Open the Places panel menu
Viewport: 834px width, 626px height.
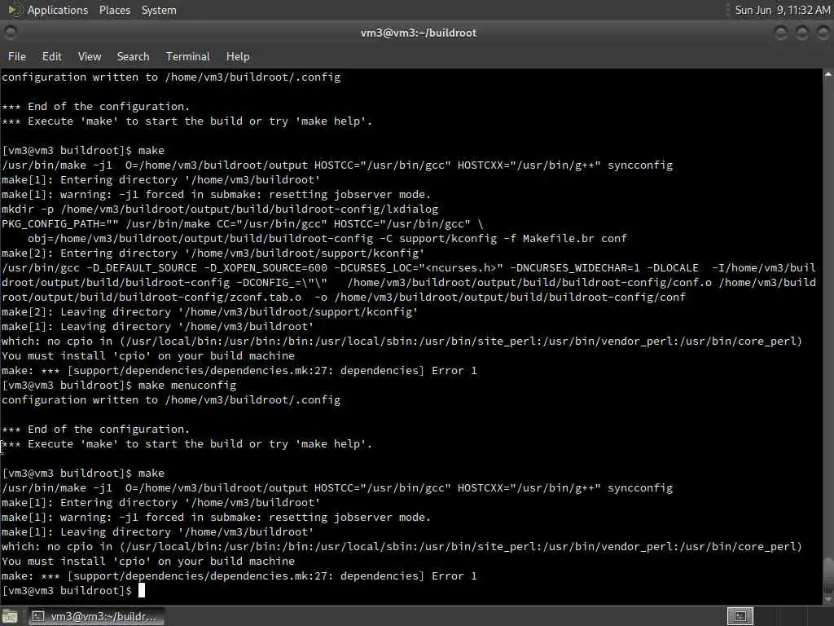coord(114,10)
